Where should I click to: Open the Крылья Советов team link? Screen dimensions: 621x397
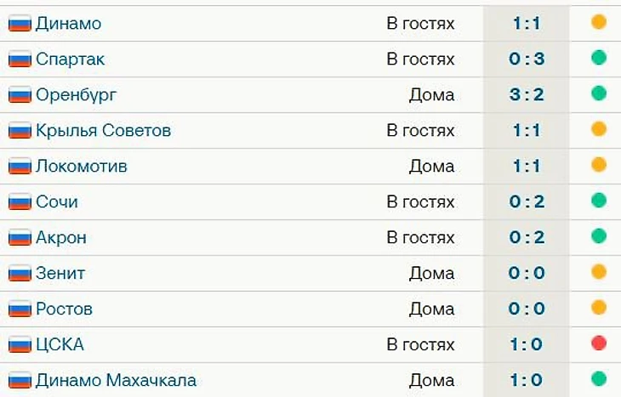point(103,131)
